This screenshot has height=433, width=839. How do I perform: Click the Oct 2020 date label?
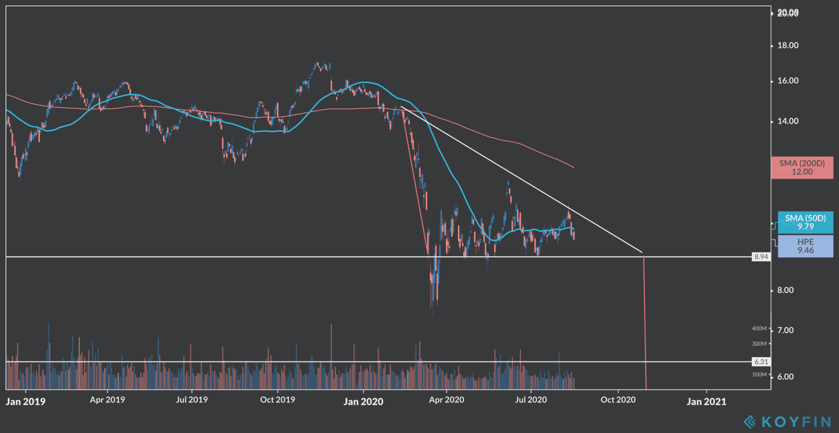coord(618,400)
